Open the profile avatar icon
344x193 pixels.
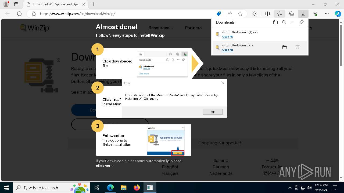(x=6, y=4)
